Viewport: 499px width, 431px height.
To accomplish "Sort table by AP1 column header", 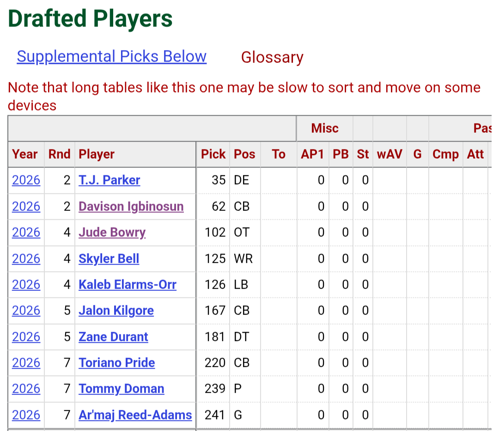I will (x=312, y=154).
